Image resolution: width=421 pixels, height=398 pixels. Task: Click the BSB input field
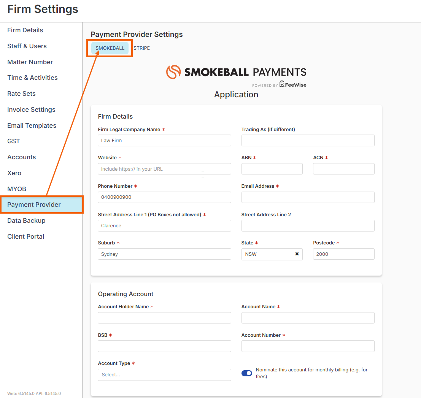[164, 346]
